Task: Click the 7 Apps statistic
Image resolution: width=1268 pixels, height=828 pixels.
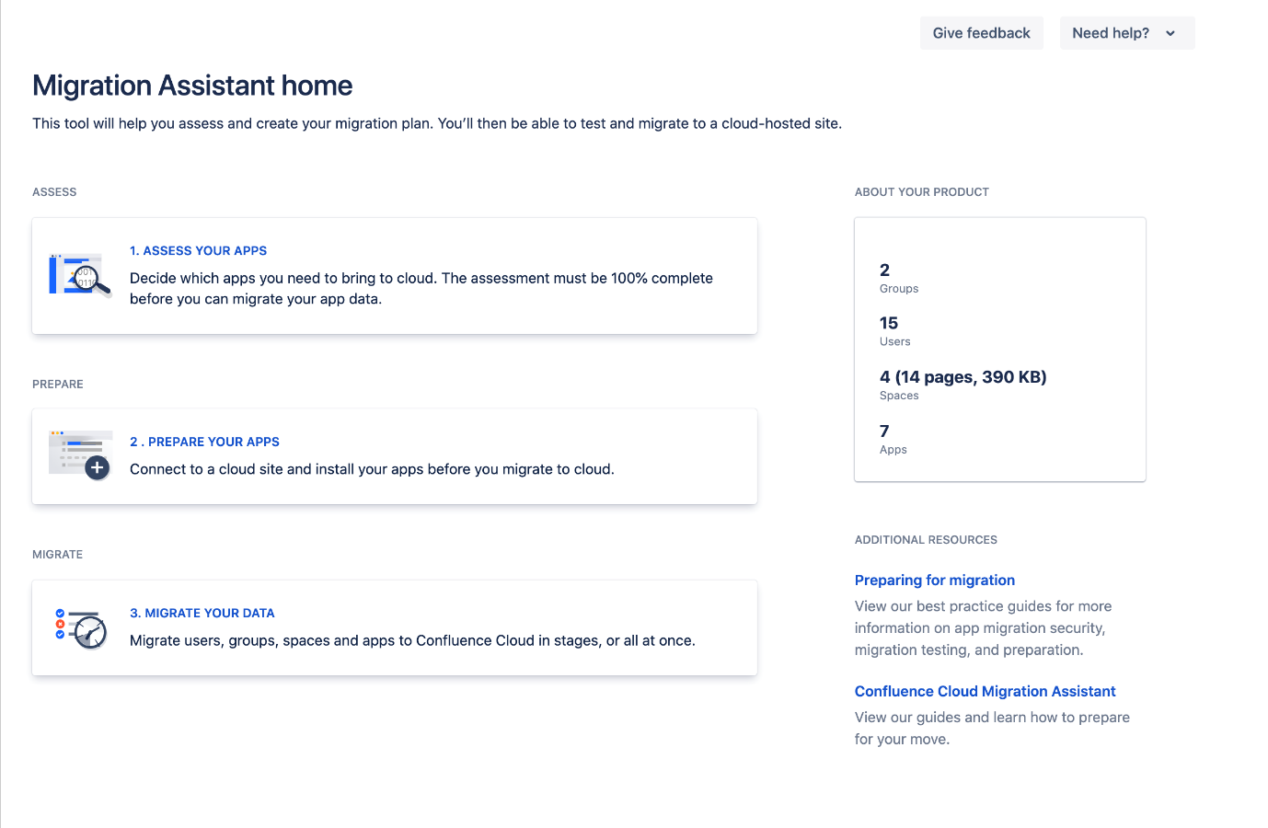Action: pyautogui.click(x=893, y=439)
